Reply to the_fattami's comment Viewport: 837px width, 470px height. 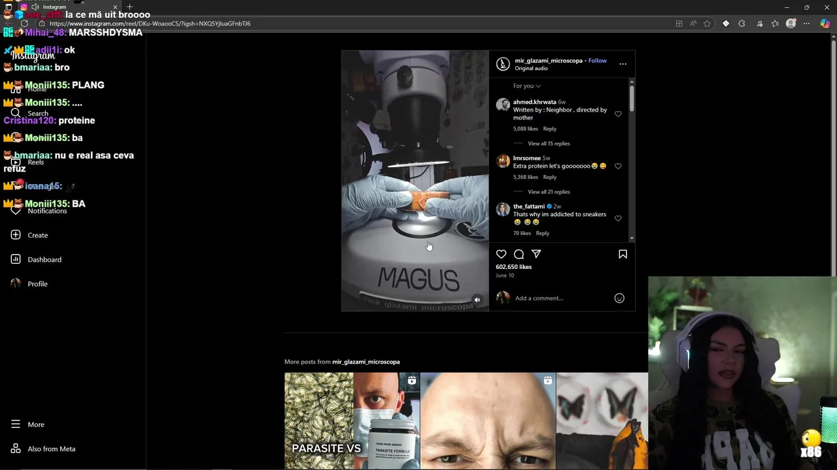click(542, 234)
